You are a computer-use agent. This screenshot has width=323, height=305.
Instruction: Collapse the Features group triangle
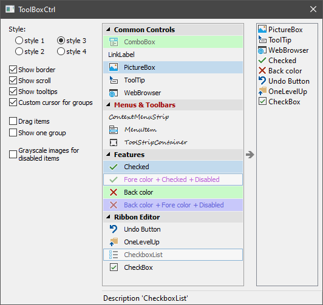pos(108,154)
